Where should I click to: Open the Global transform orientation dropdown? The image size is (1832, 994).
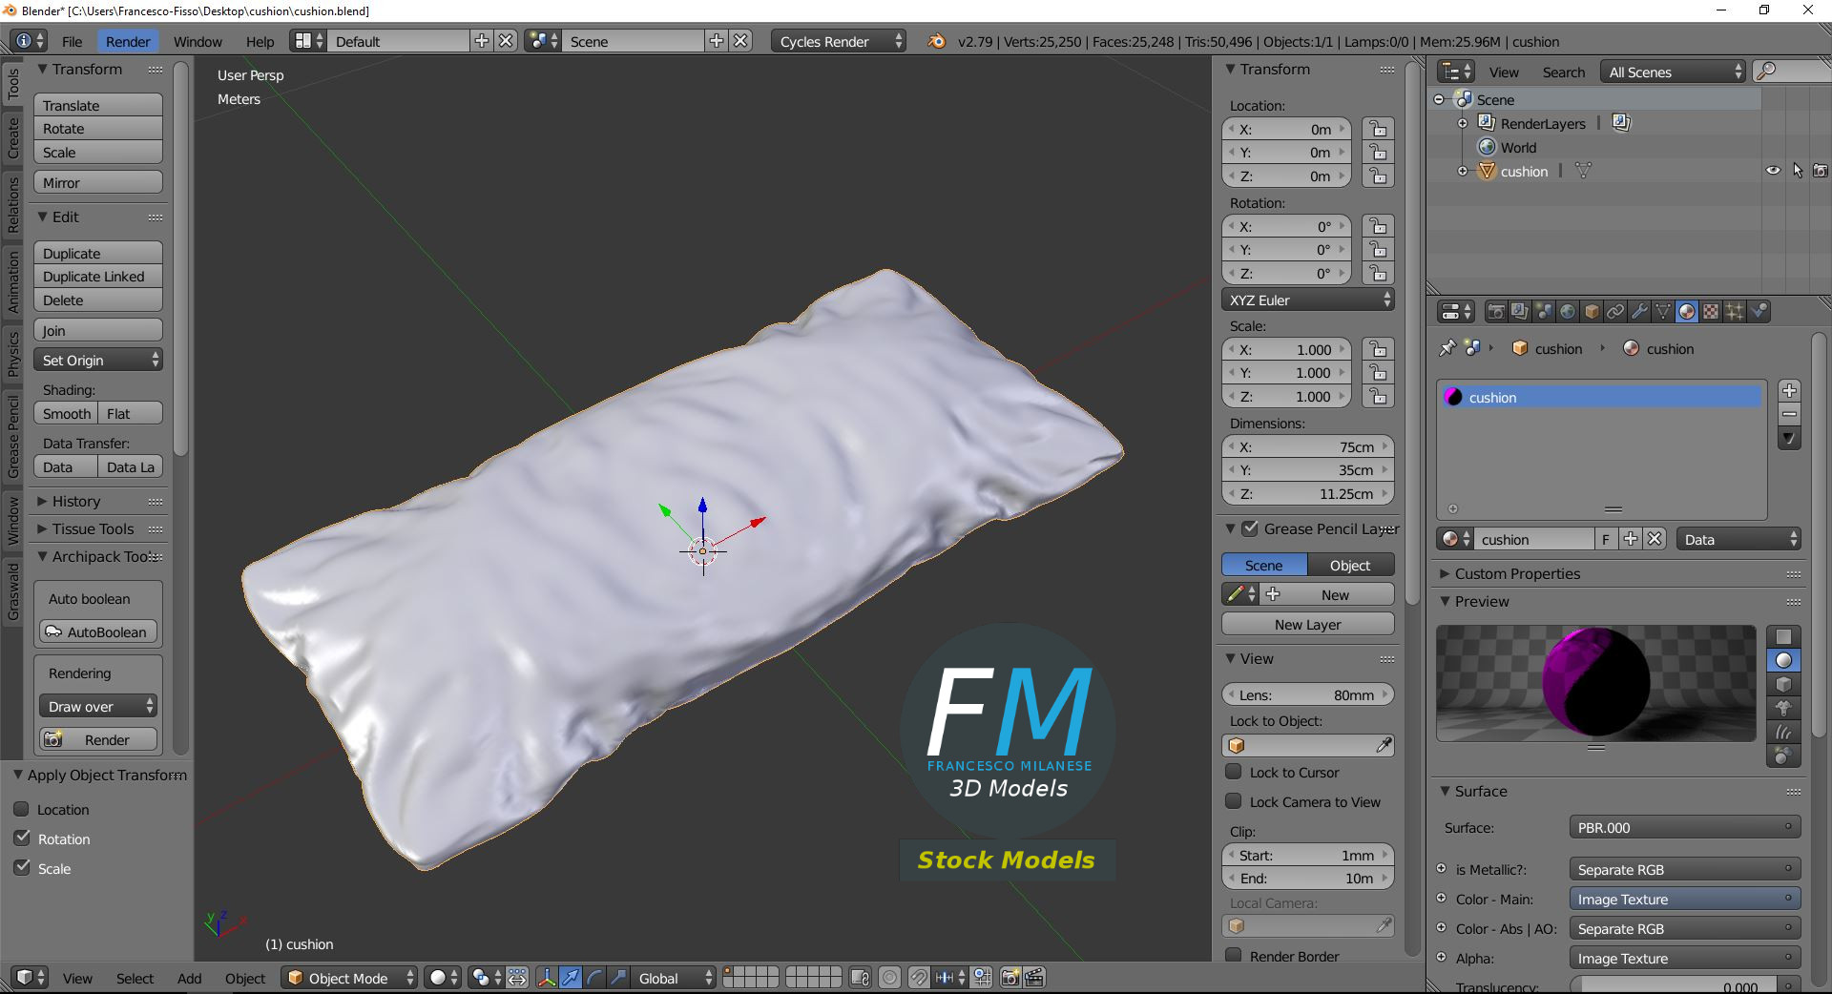(x=674, y=978)
